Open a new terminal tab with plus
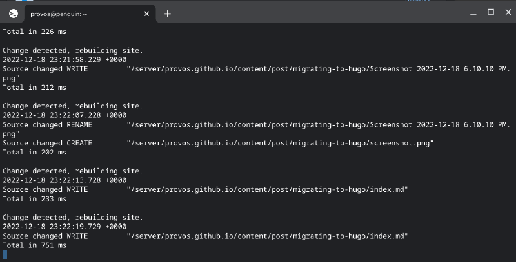516x262 pixels. click(168, 14)
